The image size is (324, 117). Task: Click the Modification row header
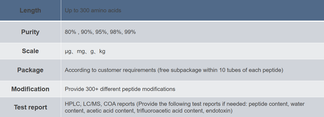click(30, 89)
